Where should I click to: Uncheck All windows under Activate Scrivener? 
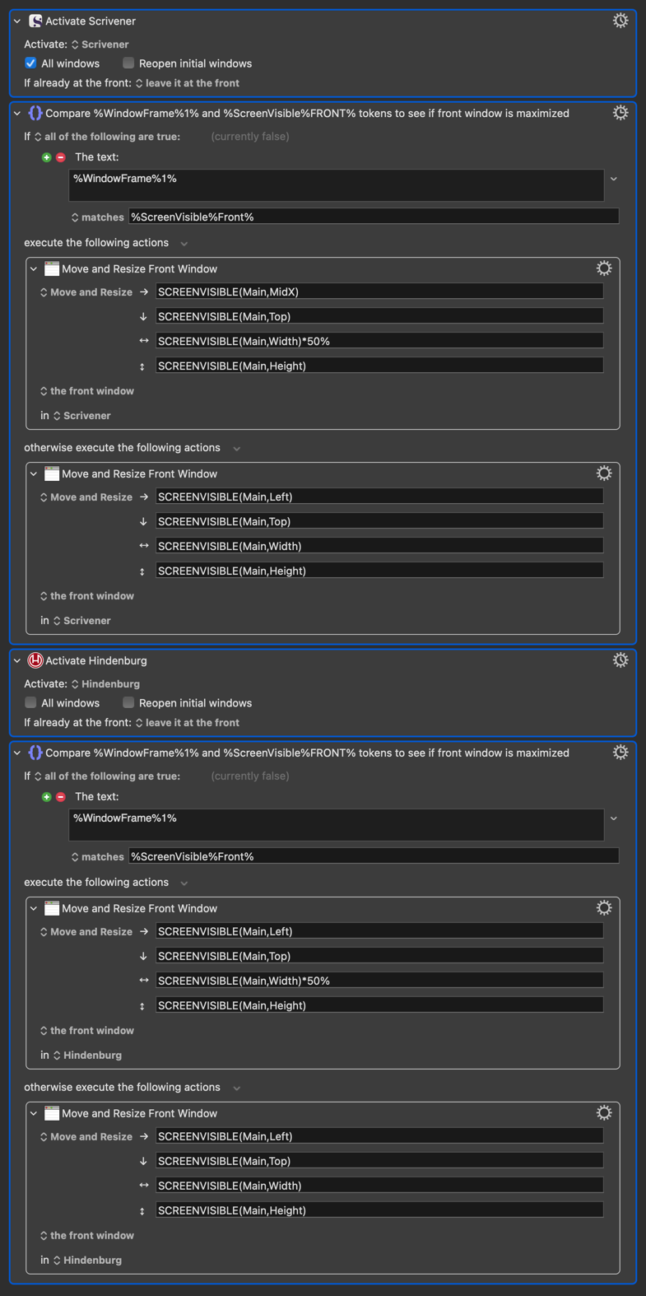[x=30, y=63]
